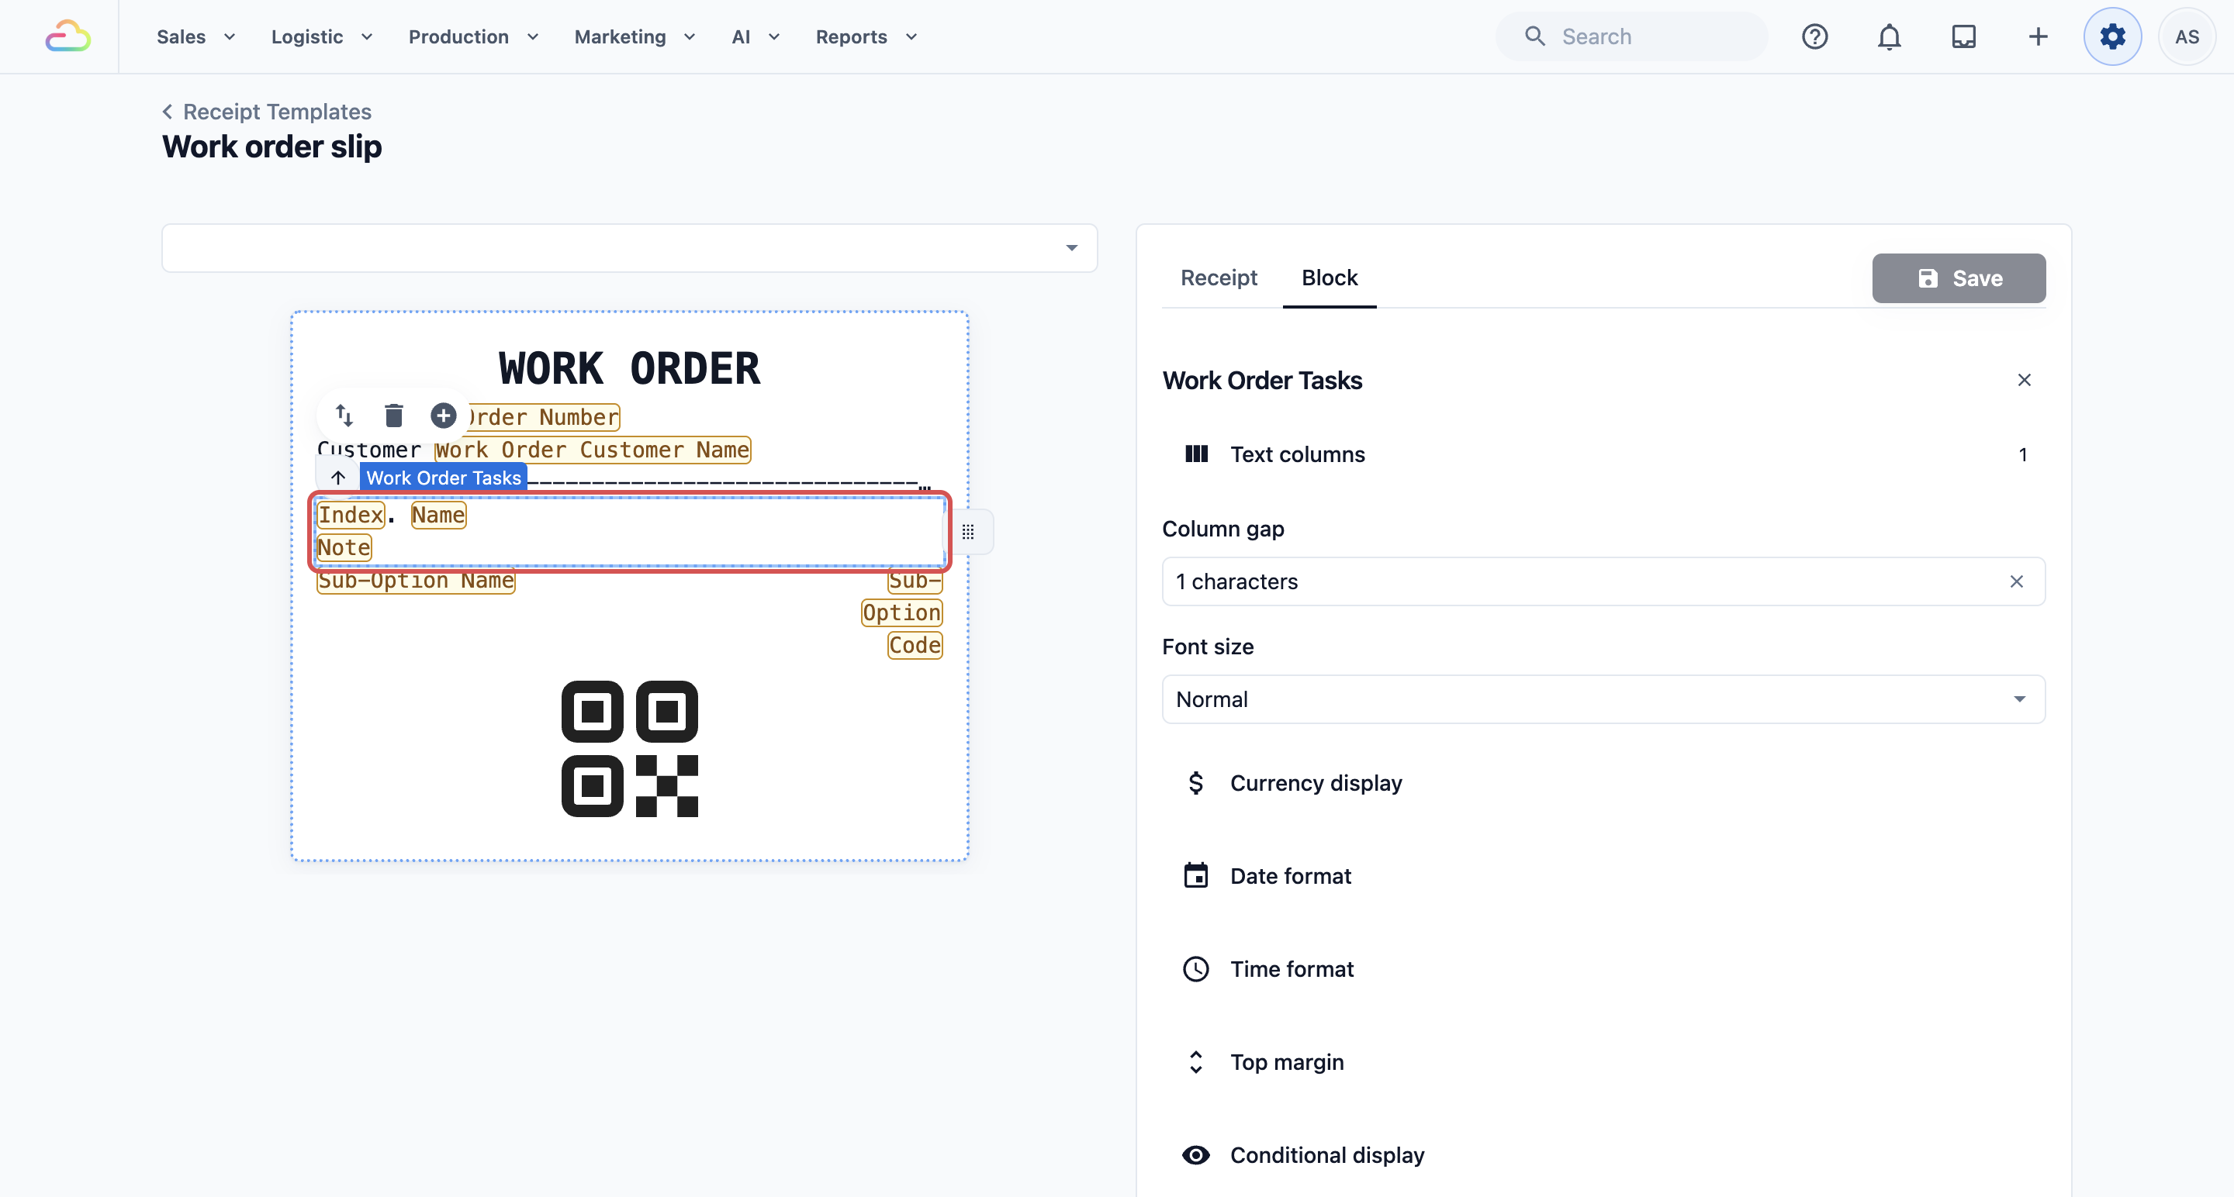Screen dimensions: 2234x1197
Task: Click the WORK ORDER heading text
Action: 630,368
